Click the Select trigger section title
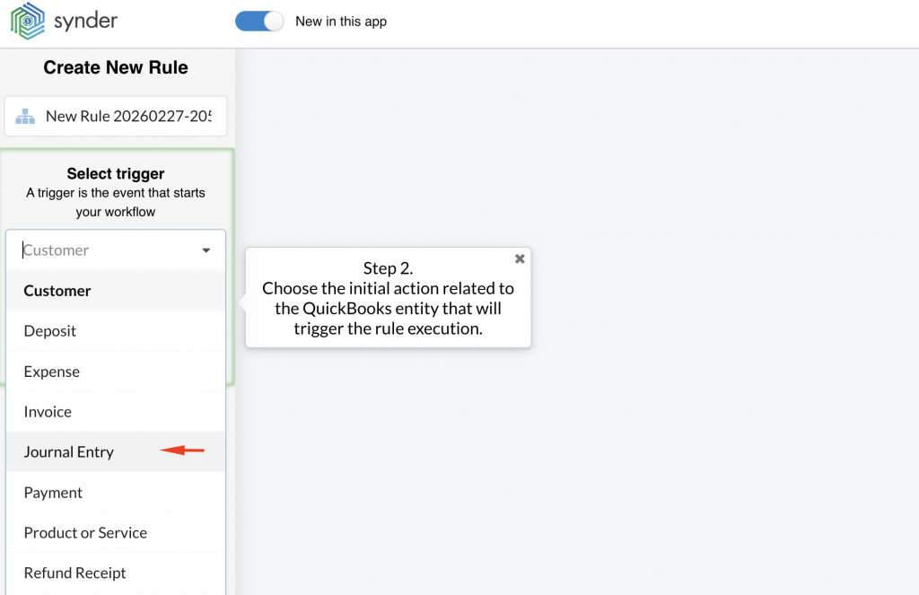This screenshot has height=595, width=919. 116,174
